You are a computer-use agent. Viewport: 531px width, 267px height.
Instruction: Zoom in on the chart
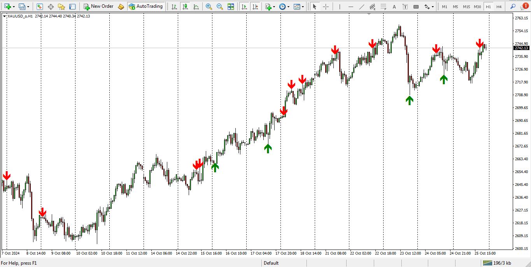(x=209, y=7)
